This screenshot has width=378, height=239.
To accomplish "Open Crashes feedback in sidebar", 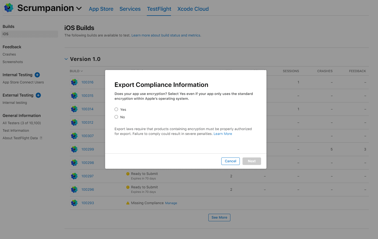I will pyautogui.click(x=9, y=54).
